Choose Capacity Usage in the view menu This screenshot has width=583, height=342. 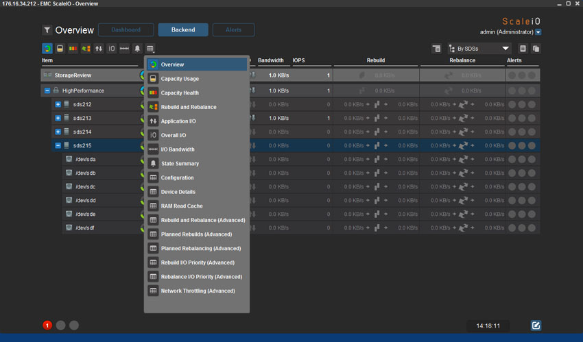click(x=197, y=79)
